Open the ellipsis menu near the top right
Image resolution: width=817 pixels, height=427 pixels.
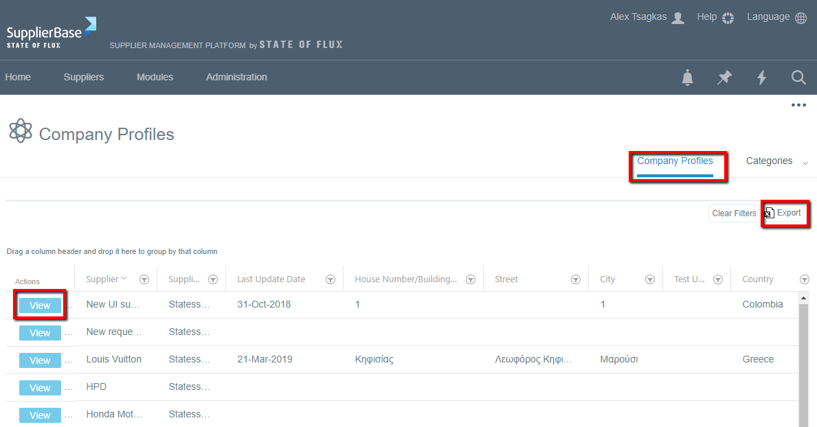[798, 104]
